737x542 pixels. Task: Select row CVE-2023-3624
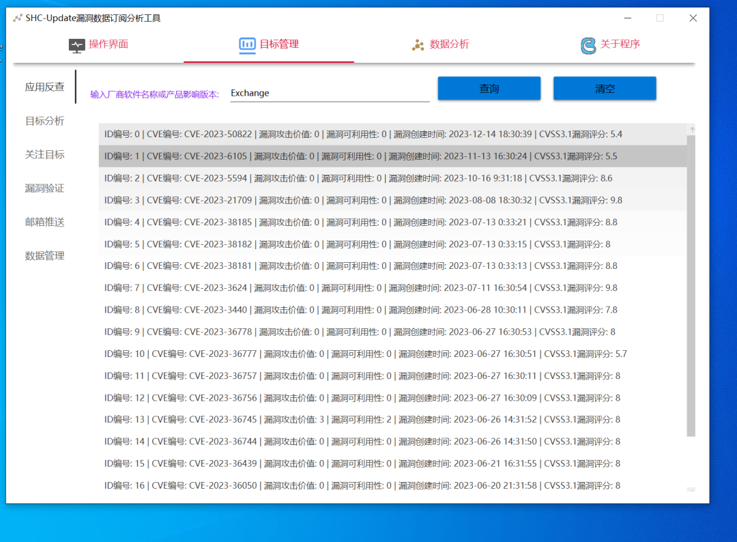click(392, 287)
